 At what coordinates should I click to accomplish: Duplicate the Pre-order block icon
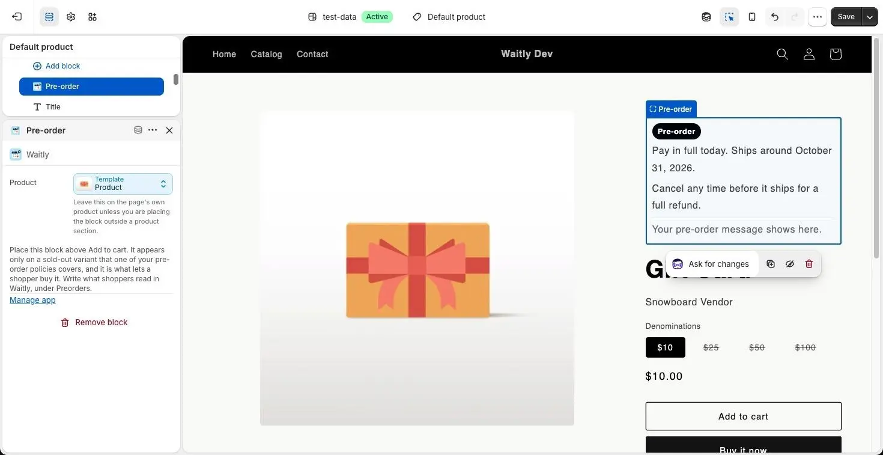coord(771,264)
